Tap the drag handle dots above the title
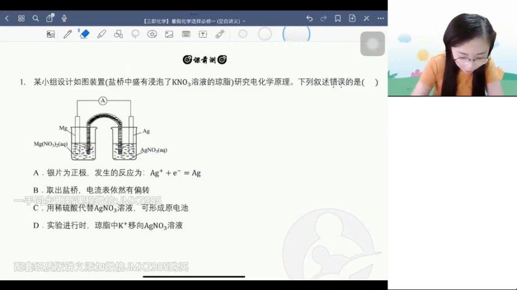The image size is (517, 290). pyautogui.click(x=194, y=14)
